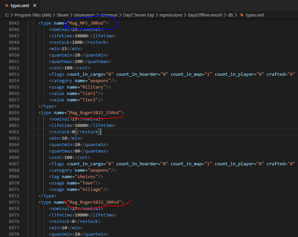Viewport: 298px width, 237px height.
Task: Click the lifetime tag on line 8947
Action: tap(82, 36)
